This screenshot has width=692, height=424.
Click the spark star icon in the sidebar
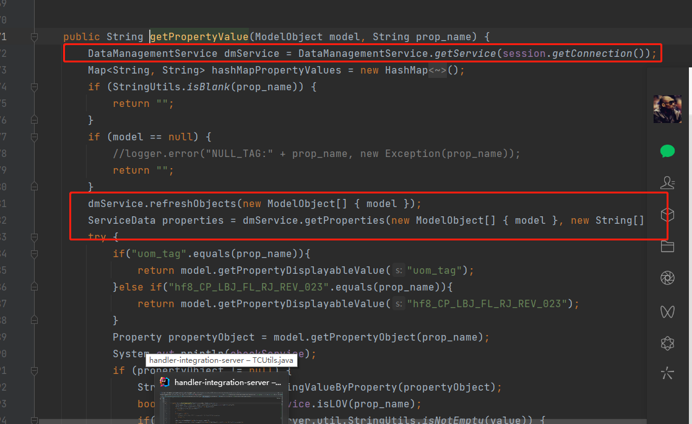pyautogui.click(x=667, y=373)
